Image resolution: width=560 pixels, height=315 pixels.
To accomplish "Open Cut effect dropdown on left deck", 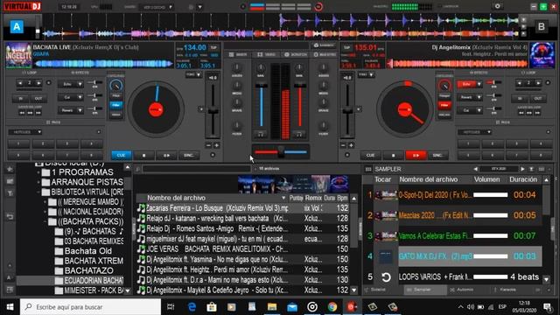I will click(x=80, y=97).
